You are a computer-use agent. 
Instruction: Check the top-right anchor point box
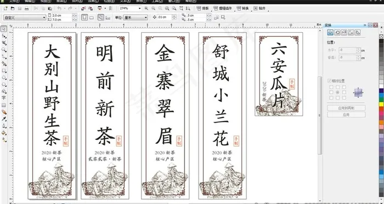point(344,87)
